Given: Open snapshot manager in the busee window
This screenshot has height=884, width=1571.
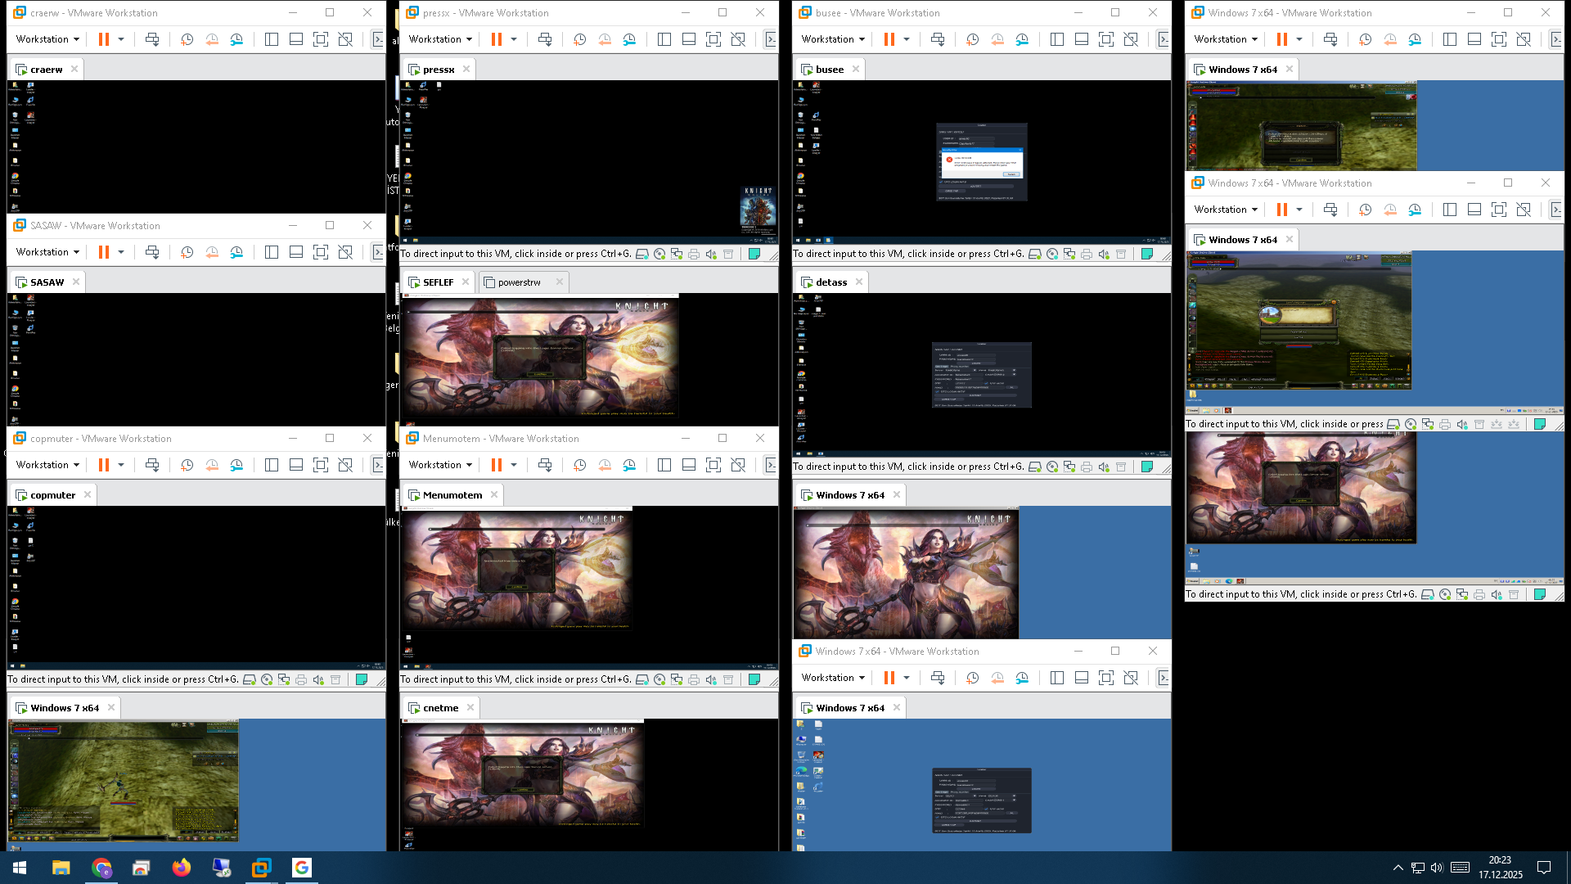Looking at the screenshot, I should [1022, 39].
